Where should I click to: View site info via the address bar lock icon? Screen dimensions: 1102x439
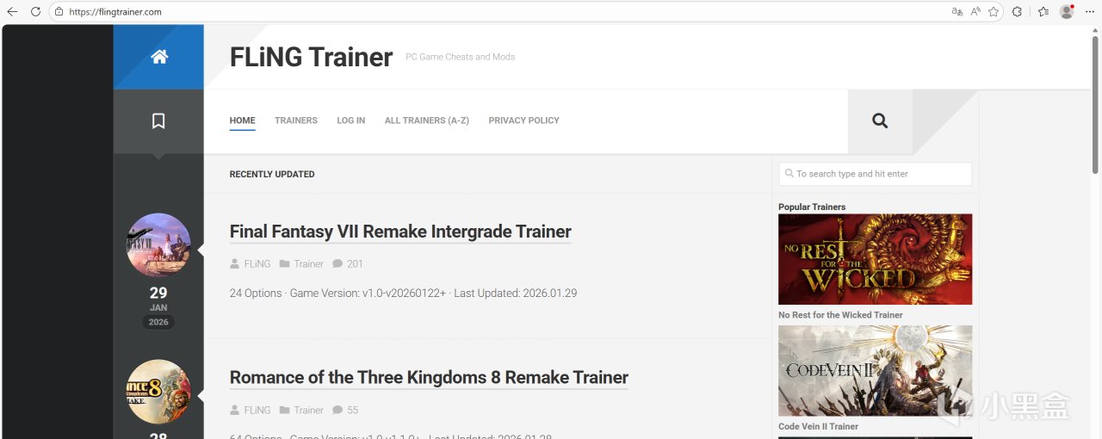coord(59,12)
